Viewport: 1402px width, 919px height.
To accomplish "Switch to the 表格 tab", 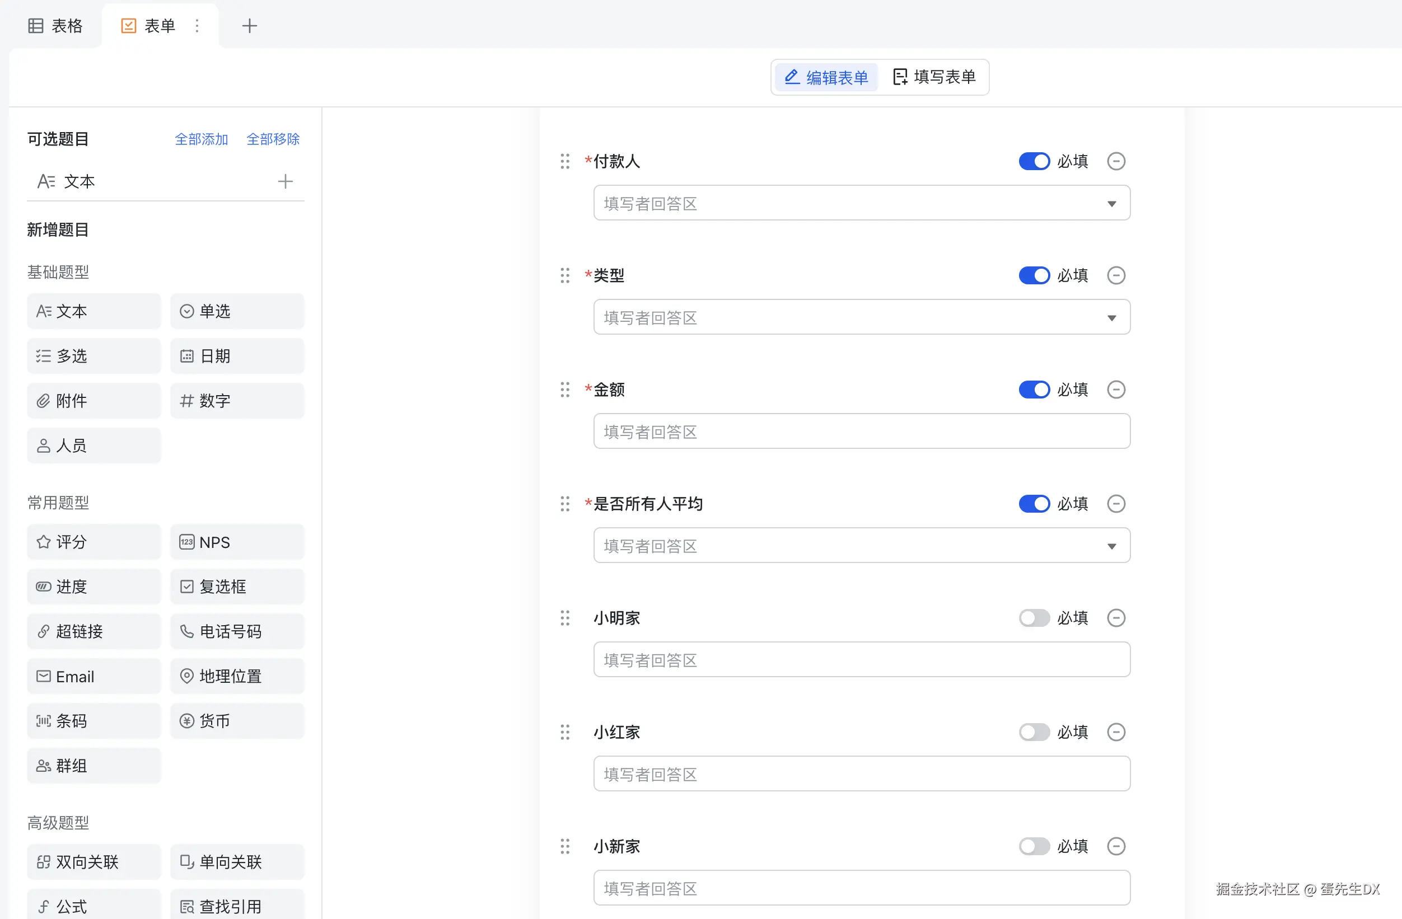I will [x=55, y=26].
